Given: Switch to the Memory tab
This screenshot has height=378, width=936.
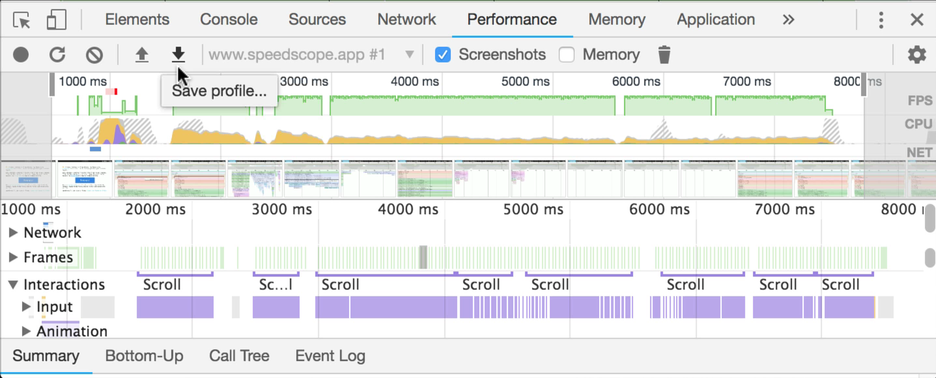Looking at the screenshot, I should [616, 20].
